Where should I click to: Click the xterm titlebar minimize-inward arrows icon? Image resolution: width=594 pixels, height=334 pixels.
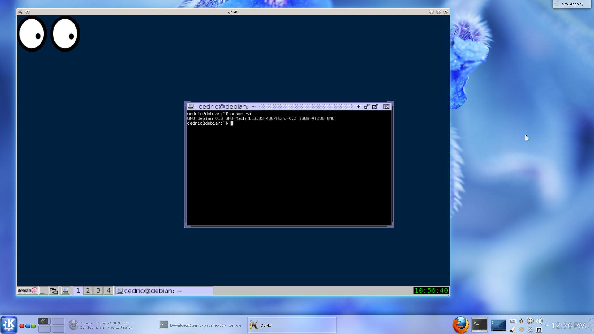pos(367,106)
